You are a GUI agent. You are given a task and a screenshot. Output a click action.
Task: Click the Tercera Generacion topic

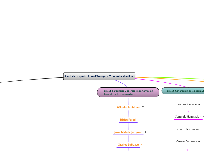pos(188,129)
